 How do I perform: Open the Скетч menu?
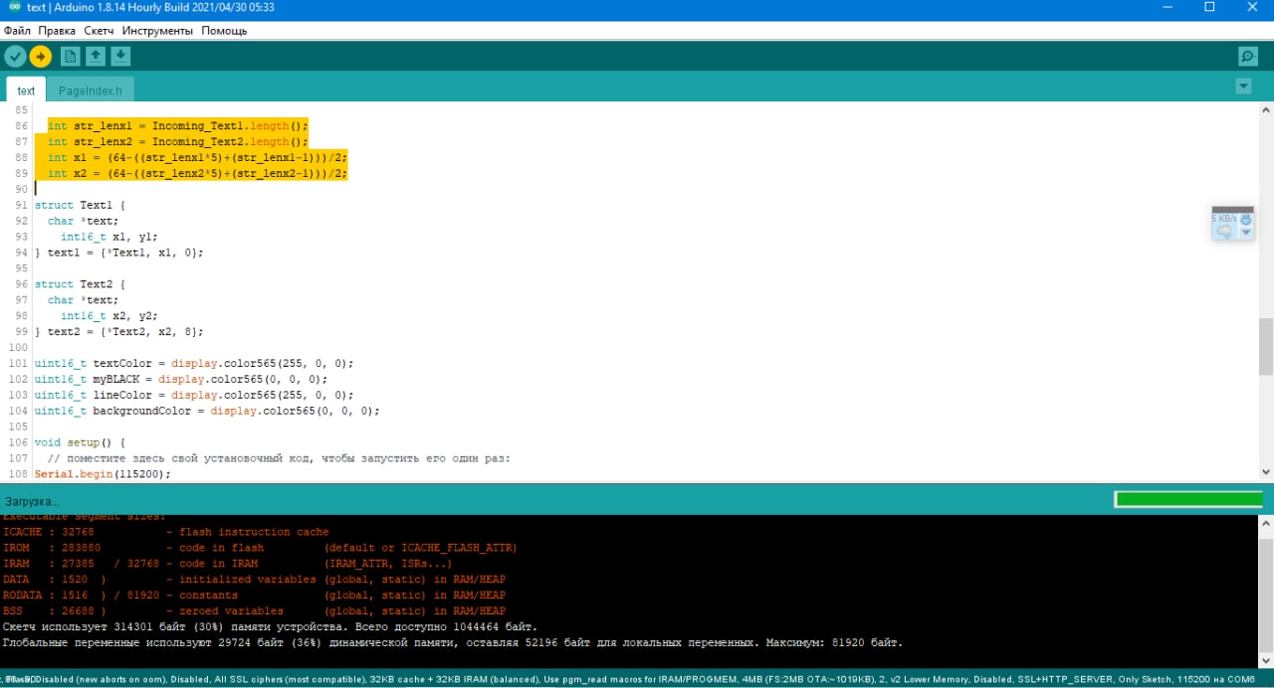[x=99, y=31]
